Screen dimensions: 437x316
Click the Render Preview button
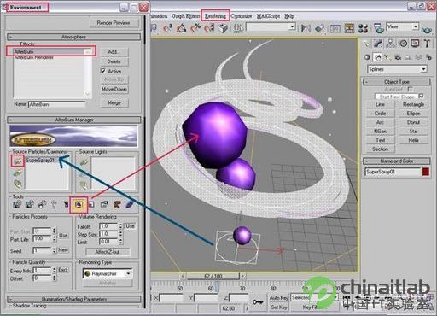[114, 23]
